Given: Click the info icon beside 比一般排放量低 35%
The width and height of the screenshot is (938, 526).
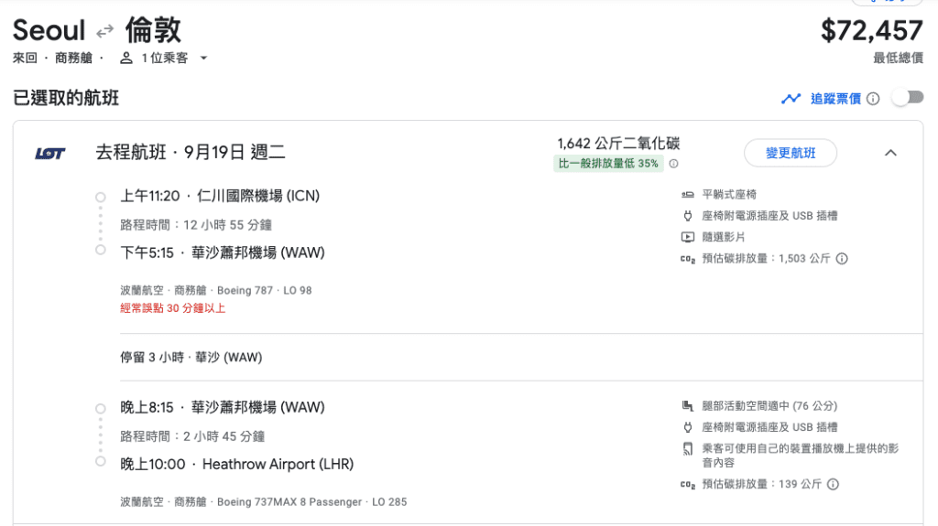Looking at the screenshot, I should [x=673, y=164].
